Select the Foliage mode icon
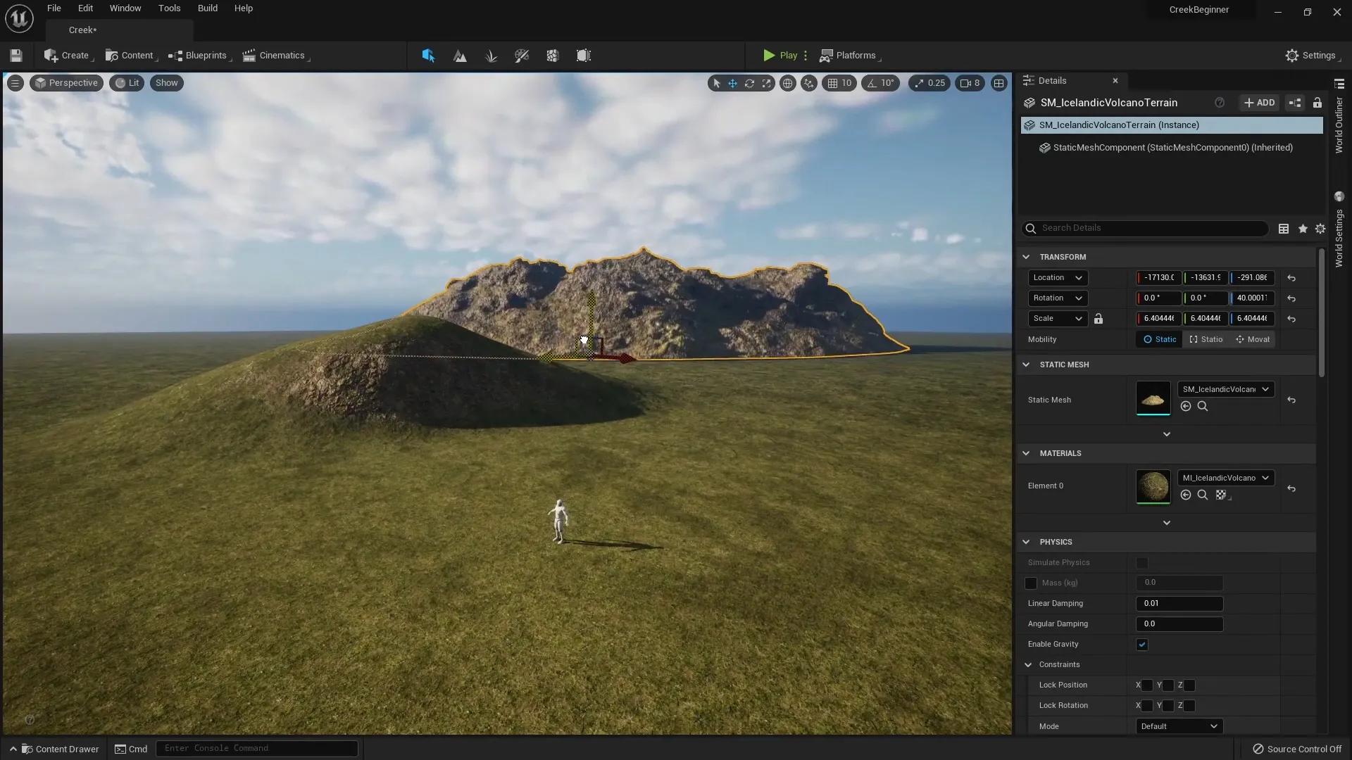The height and width of the screenshot is (760, 1352). click(x=491, y=56)
